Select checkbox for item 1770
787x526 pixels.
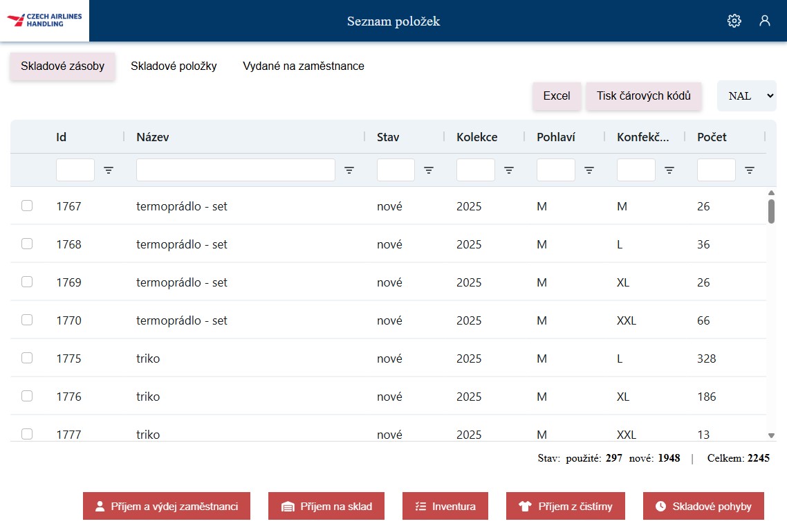coord(27,320)
